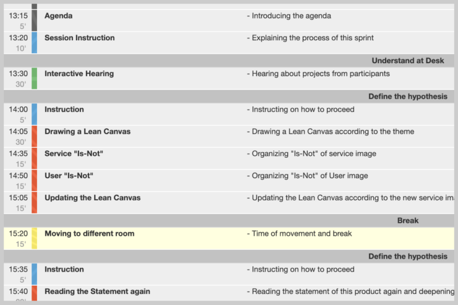Viewport: 458px width, 305px height.
Task: Click the 30' duration of Interactive Hearing
Action: [x=21, y=84]
